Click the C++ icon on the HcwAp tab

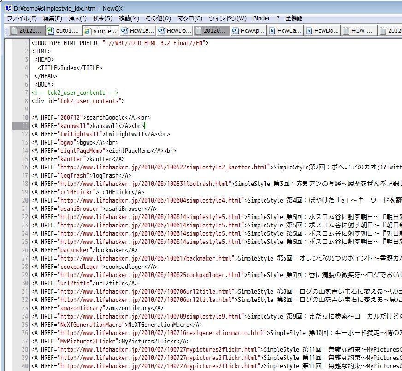click(235, 31)
